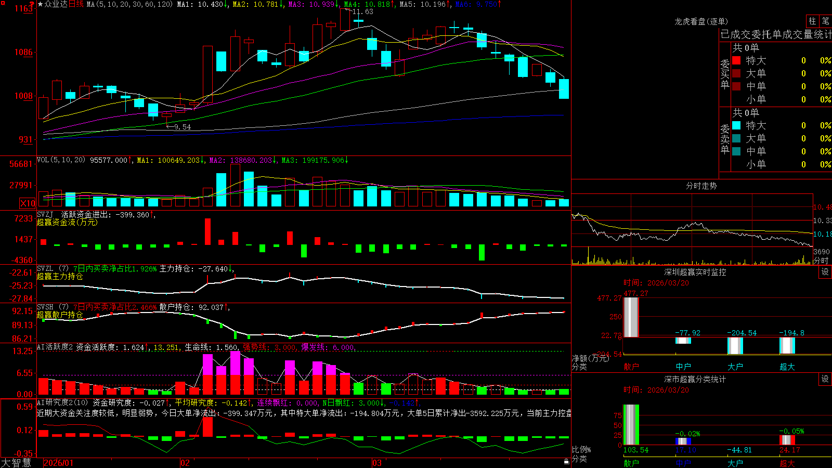Screen dimensions: 832x468
Task: Click 小单 row in 委买单 section
Action: pyautogui.click(x=782, y=99)
